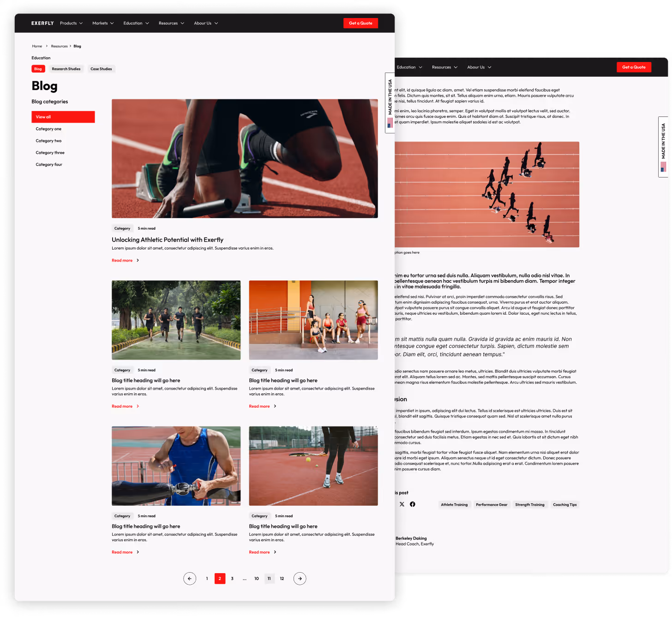
Task: Go to previous page with left arrow
Action: coord(190,579)
